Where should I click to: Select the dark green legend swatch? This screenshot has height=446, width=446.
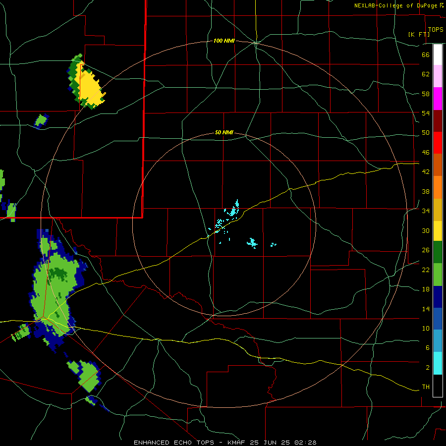438,252
